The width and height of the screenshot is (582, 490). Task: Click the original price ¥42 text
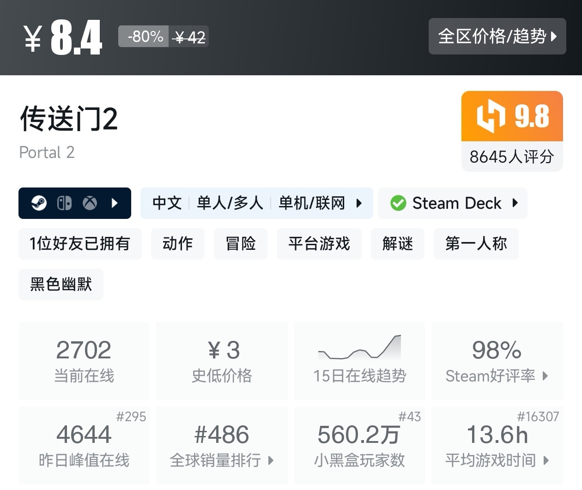pyautogui.click(x=188, y=37)
